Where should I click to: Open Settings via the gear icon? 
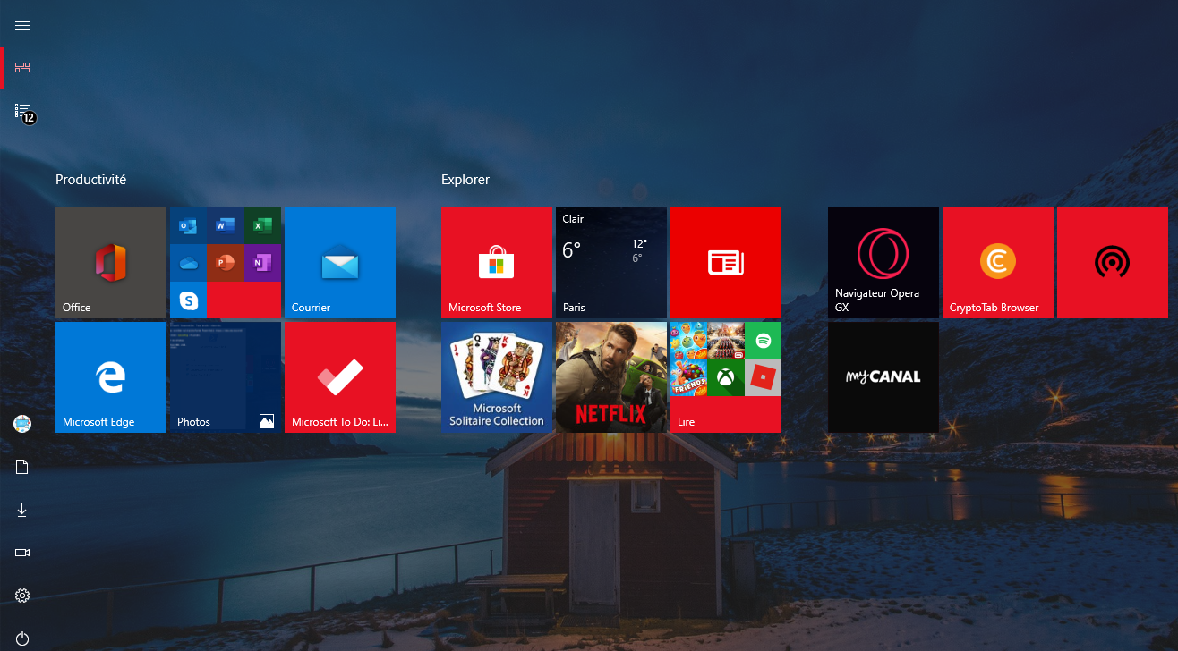click(22, 596)
